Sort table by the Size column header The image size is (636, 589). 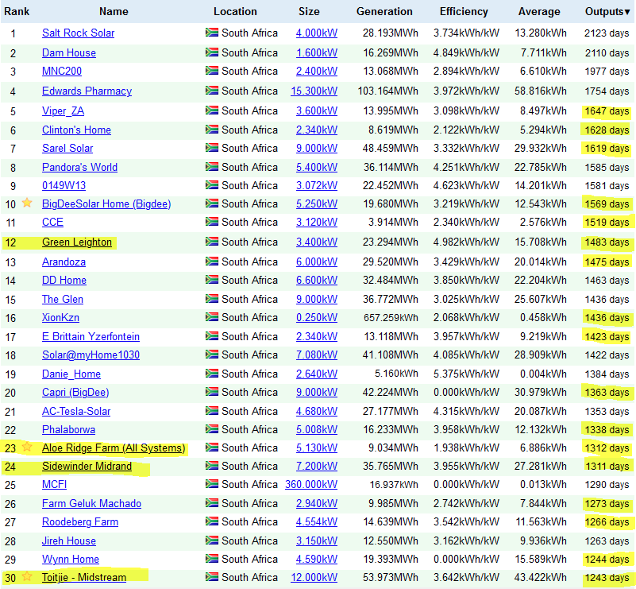click(309, 11)
